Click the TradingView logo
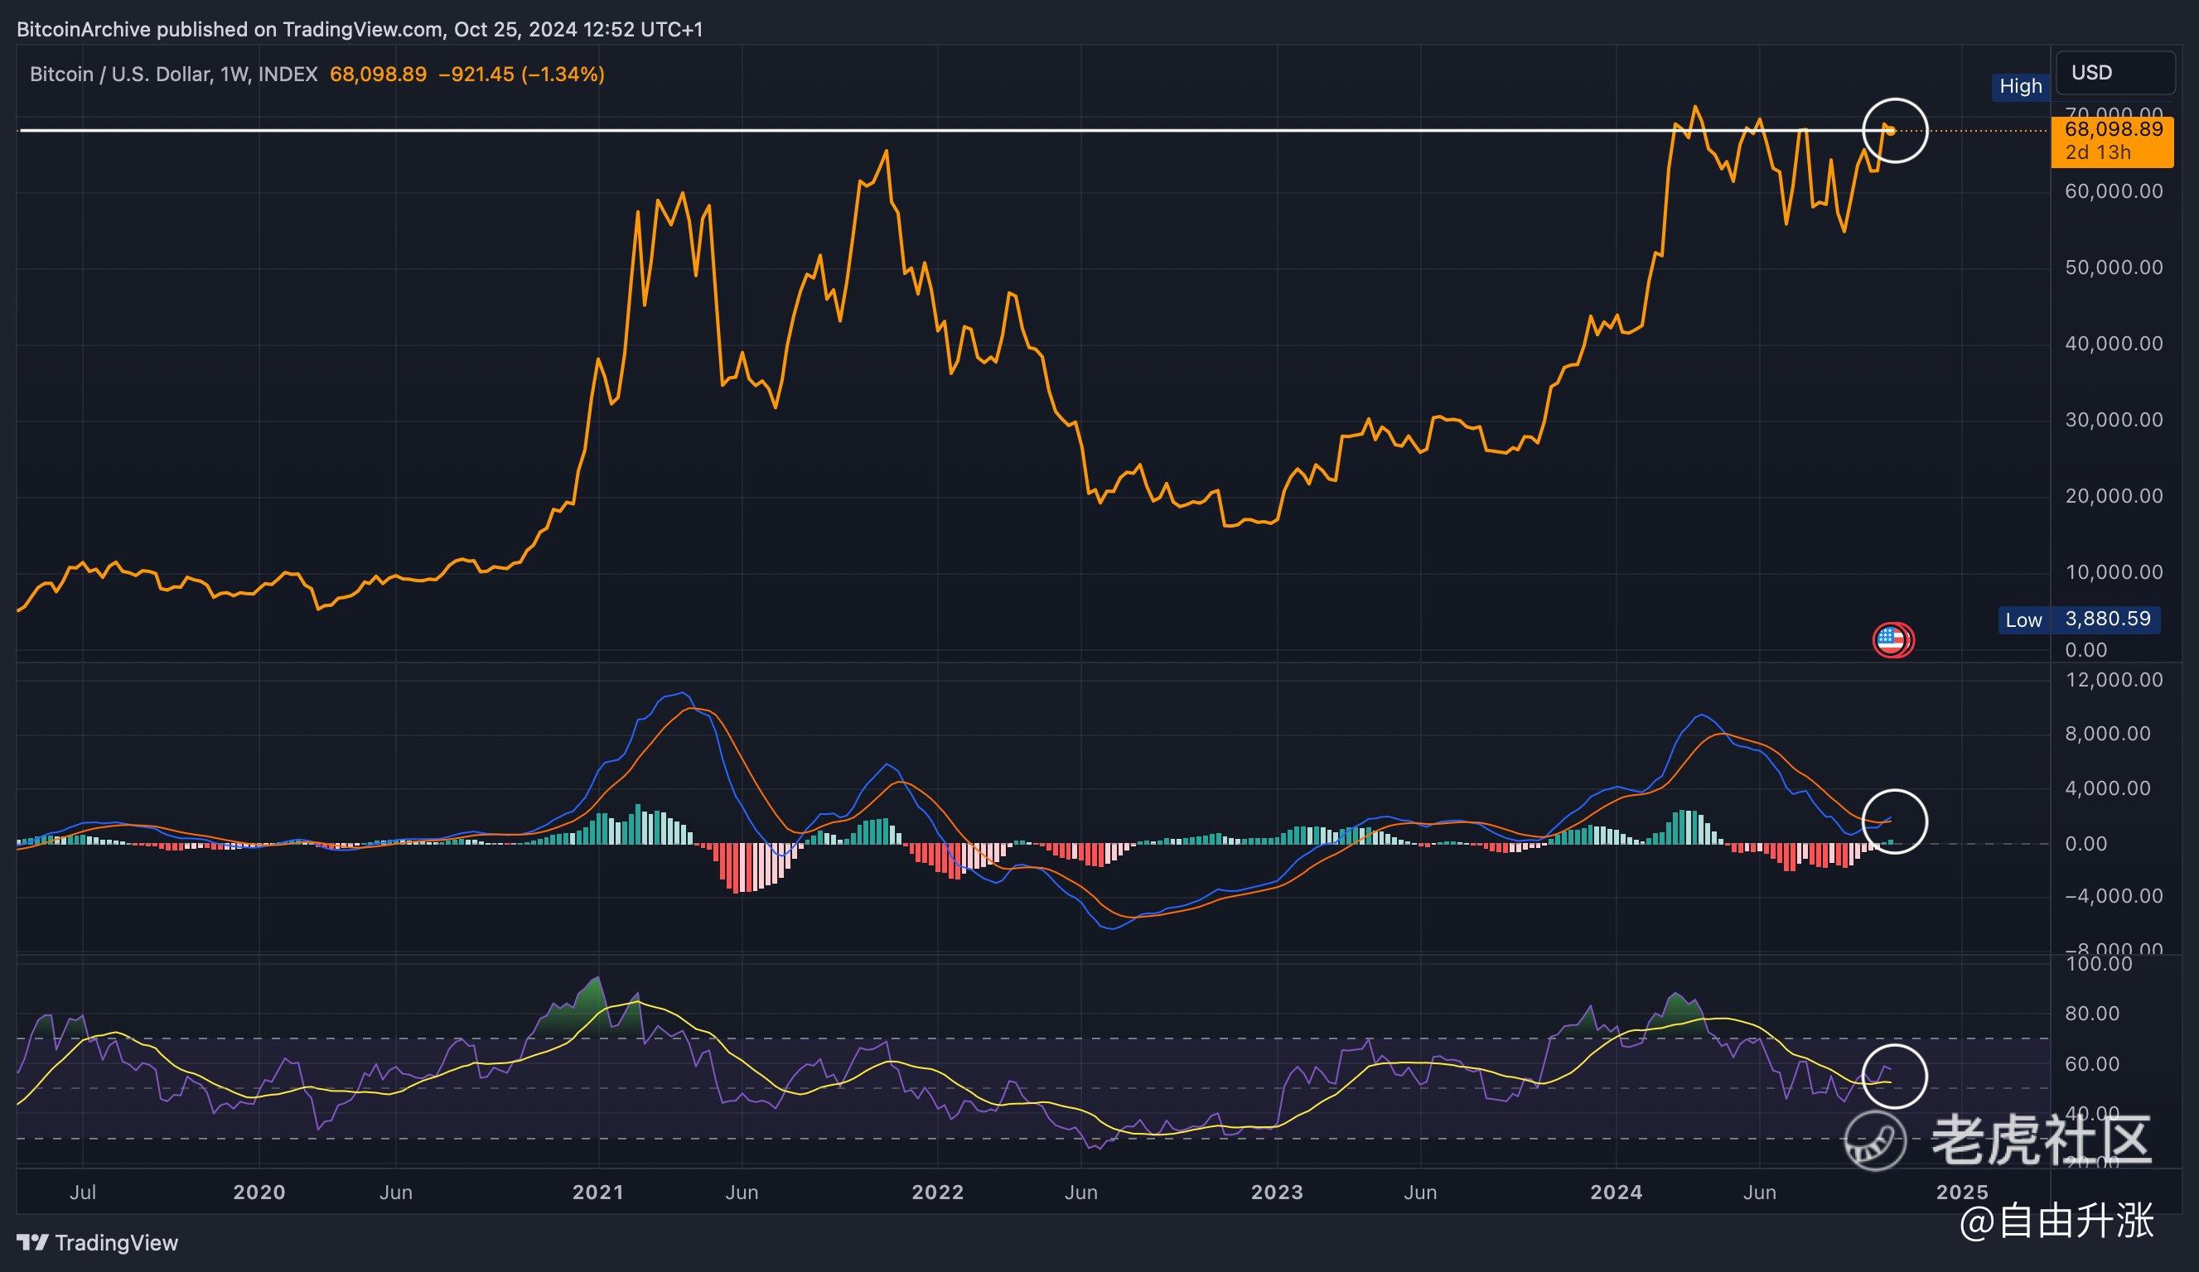 (97, 1242)
